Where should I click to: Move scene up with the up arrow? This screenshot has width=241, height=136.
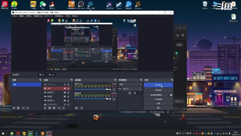coord(23,108)
